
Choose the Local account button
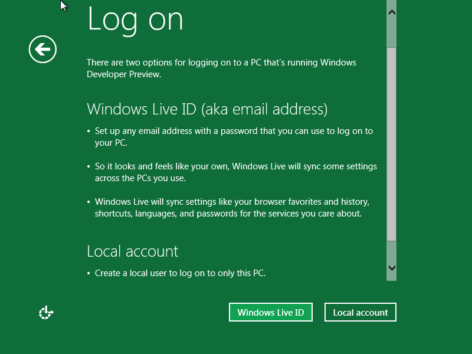(x=360, y=312)
